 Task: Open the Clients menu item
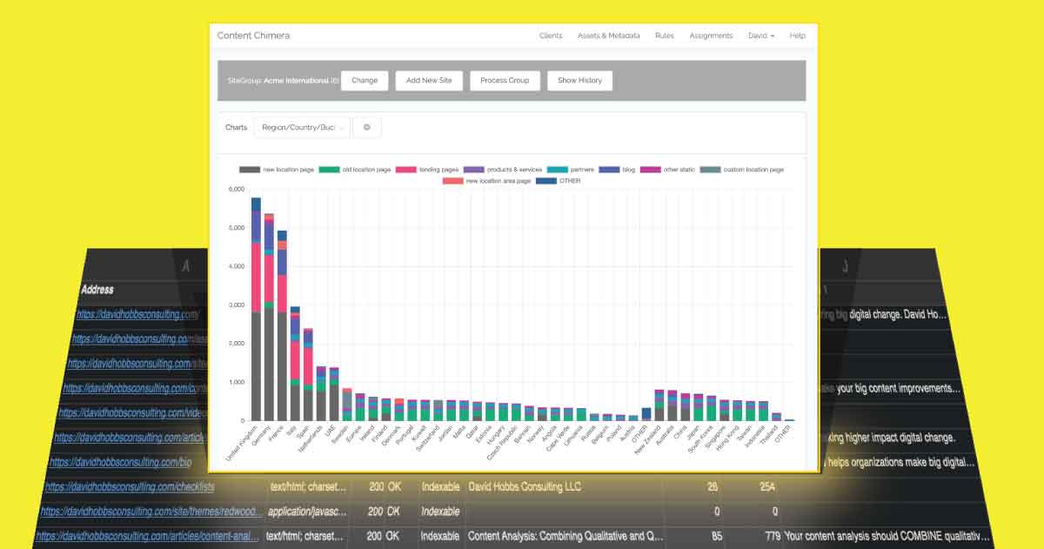[x=551, y=36]
